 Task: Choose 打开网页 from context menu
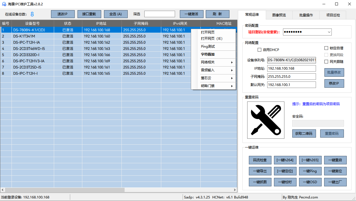click(x=213, y=32)
